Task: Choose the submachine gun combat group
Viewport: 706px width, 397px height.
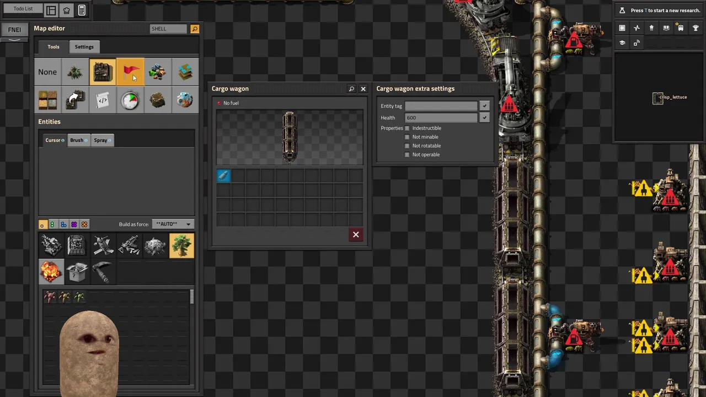Action: tap(129, 245)
